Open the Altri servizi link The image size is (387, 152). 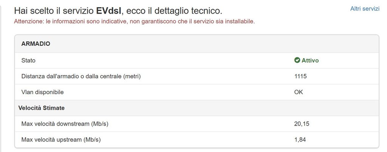click(365, 9)
